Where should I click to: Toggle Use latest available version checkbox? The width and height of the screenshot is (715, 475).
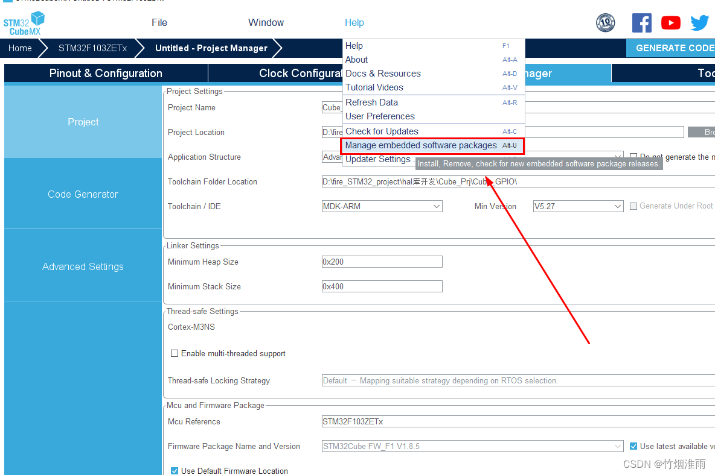point(633,446)
